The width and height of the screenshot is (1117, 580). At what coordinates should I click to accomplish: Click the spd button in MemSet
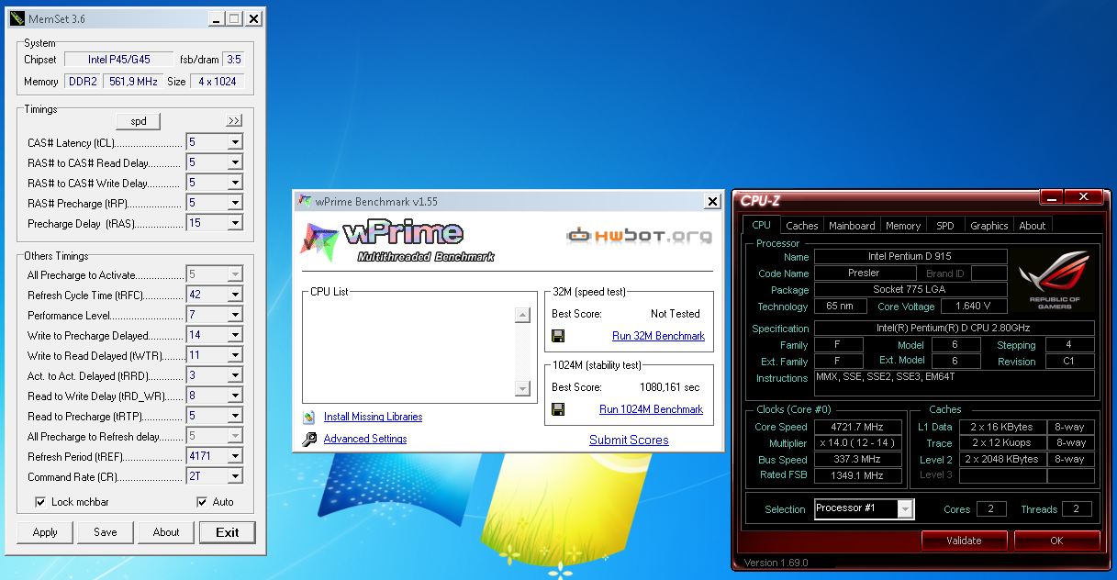click(x=139, y=121)
